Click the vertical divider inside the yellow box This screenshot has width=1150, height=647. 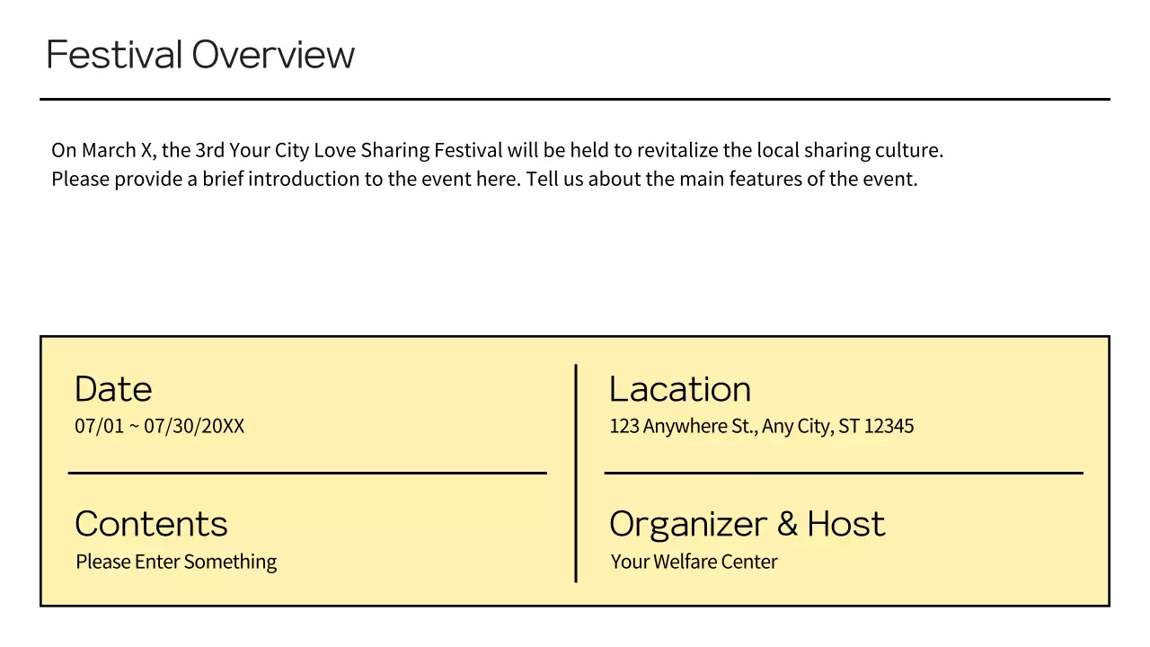click(576, 472)
